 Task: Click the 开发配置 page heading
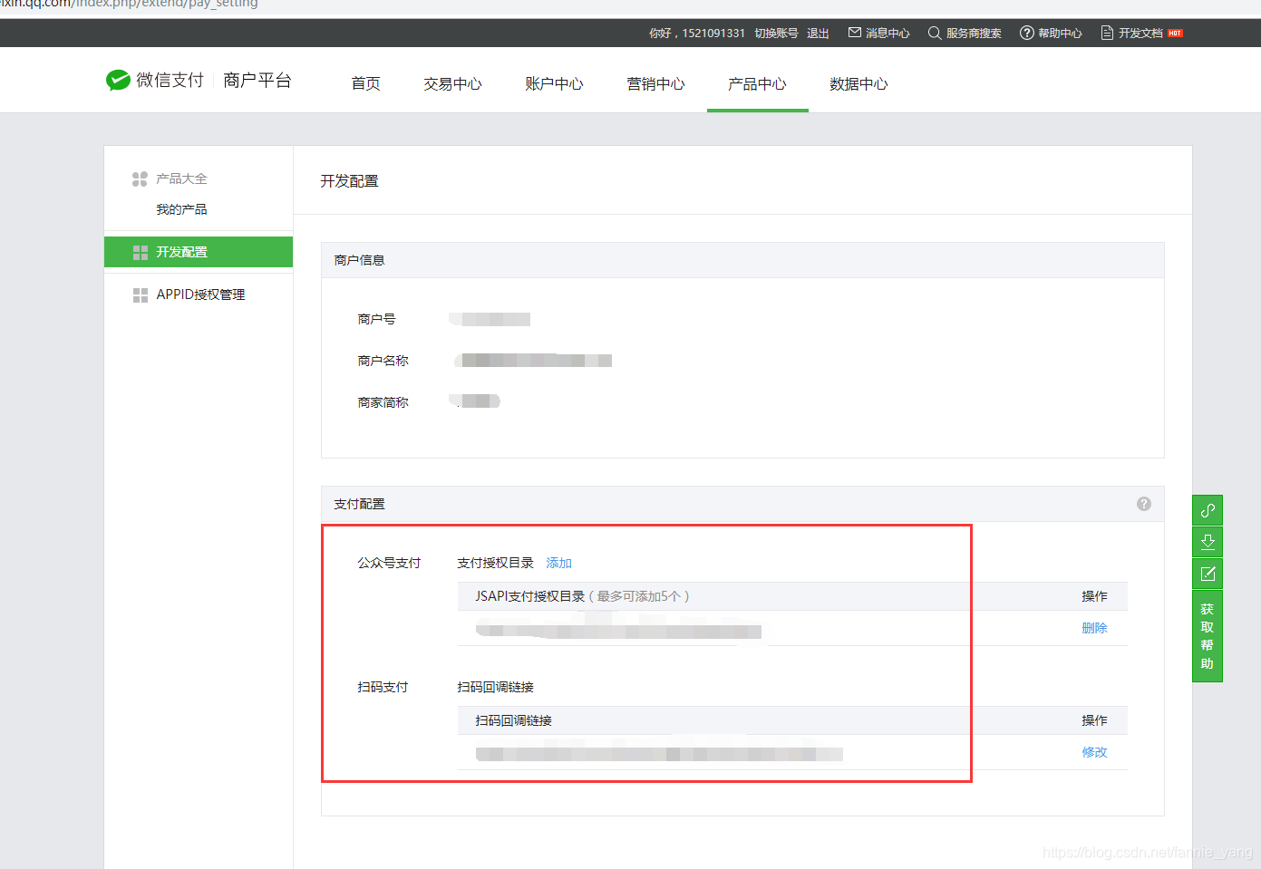[x=349, y=181]
